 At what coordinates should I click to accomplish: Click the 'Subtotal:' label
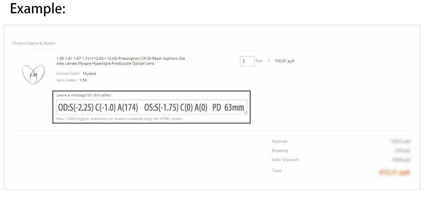tap(280, 141)
